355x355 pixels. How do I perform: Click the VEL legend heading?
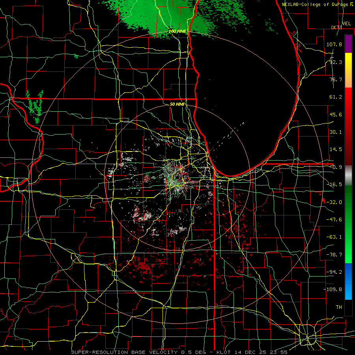point(346,23)
